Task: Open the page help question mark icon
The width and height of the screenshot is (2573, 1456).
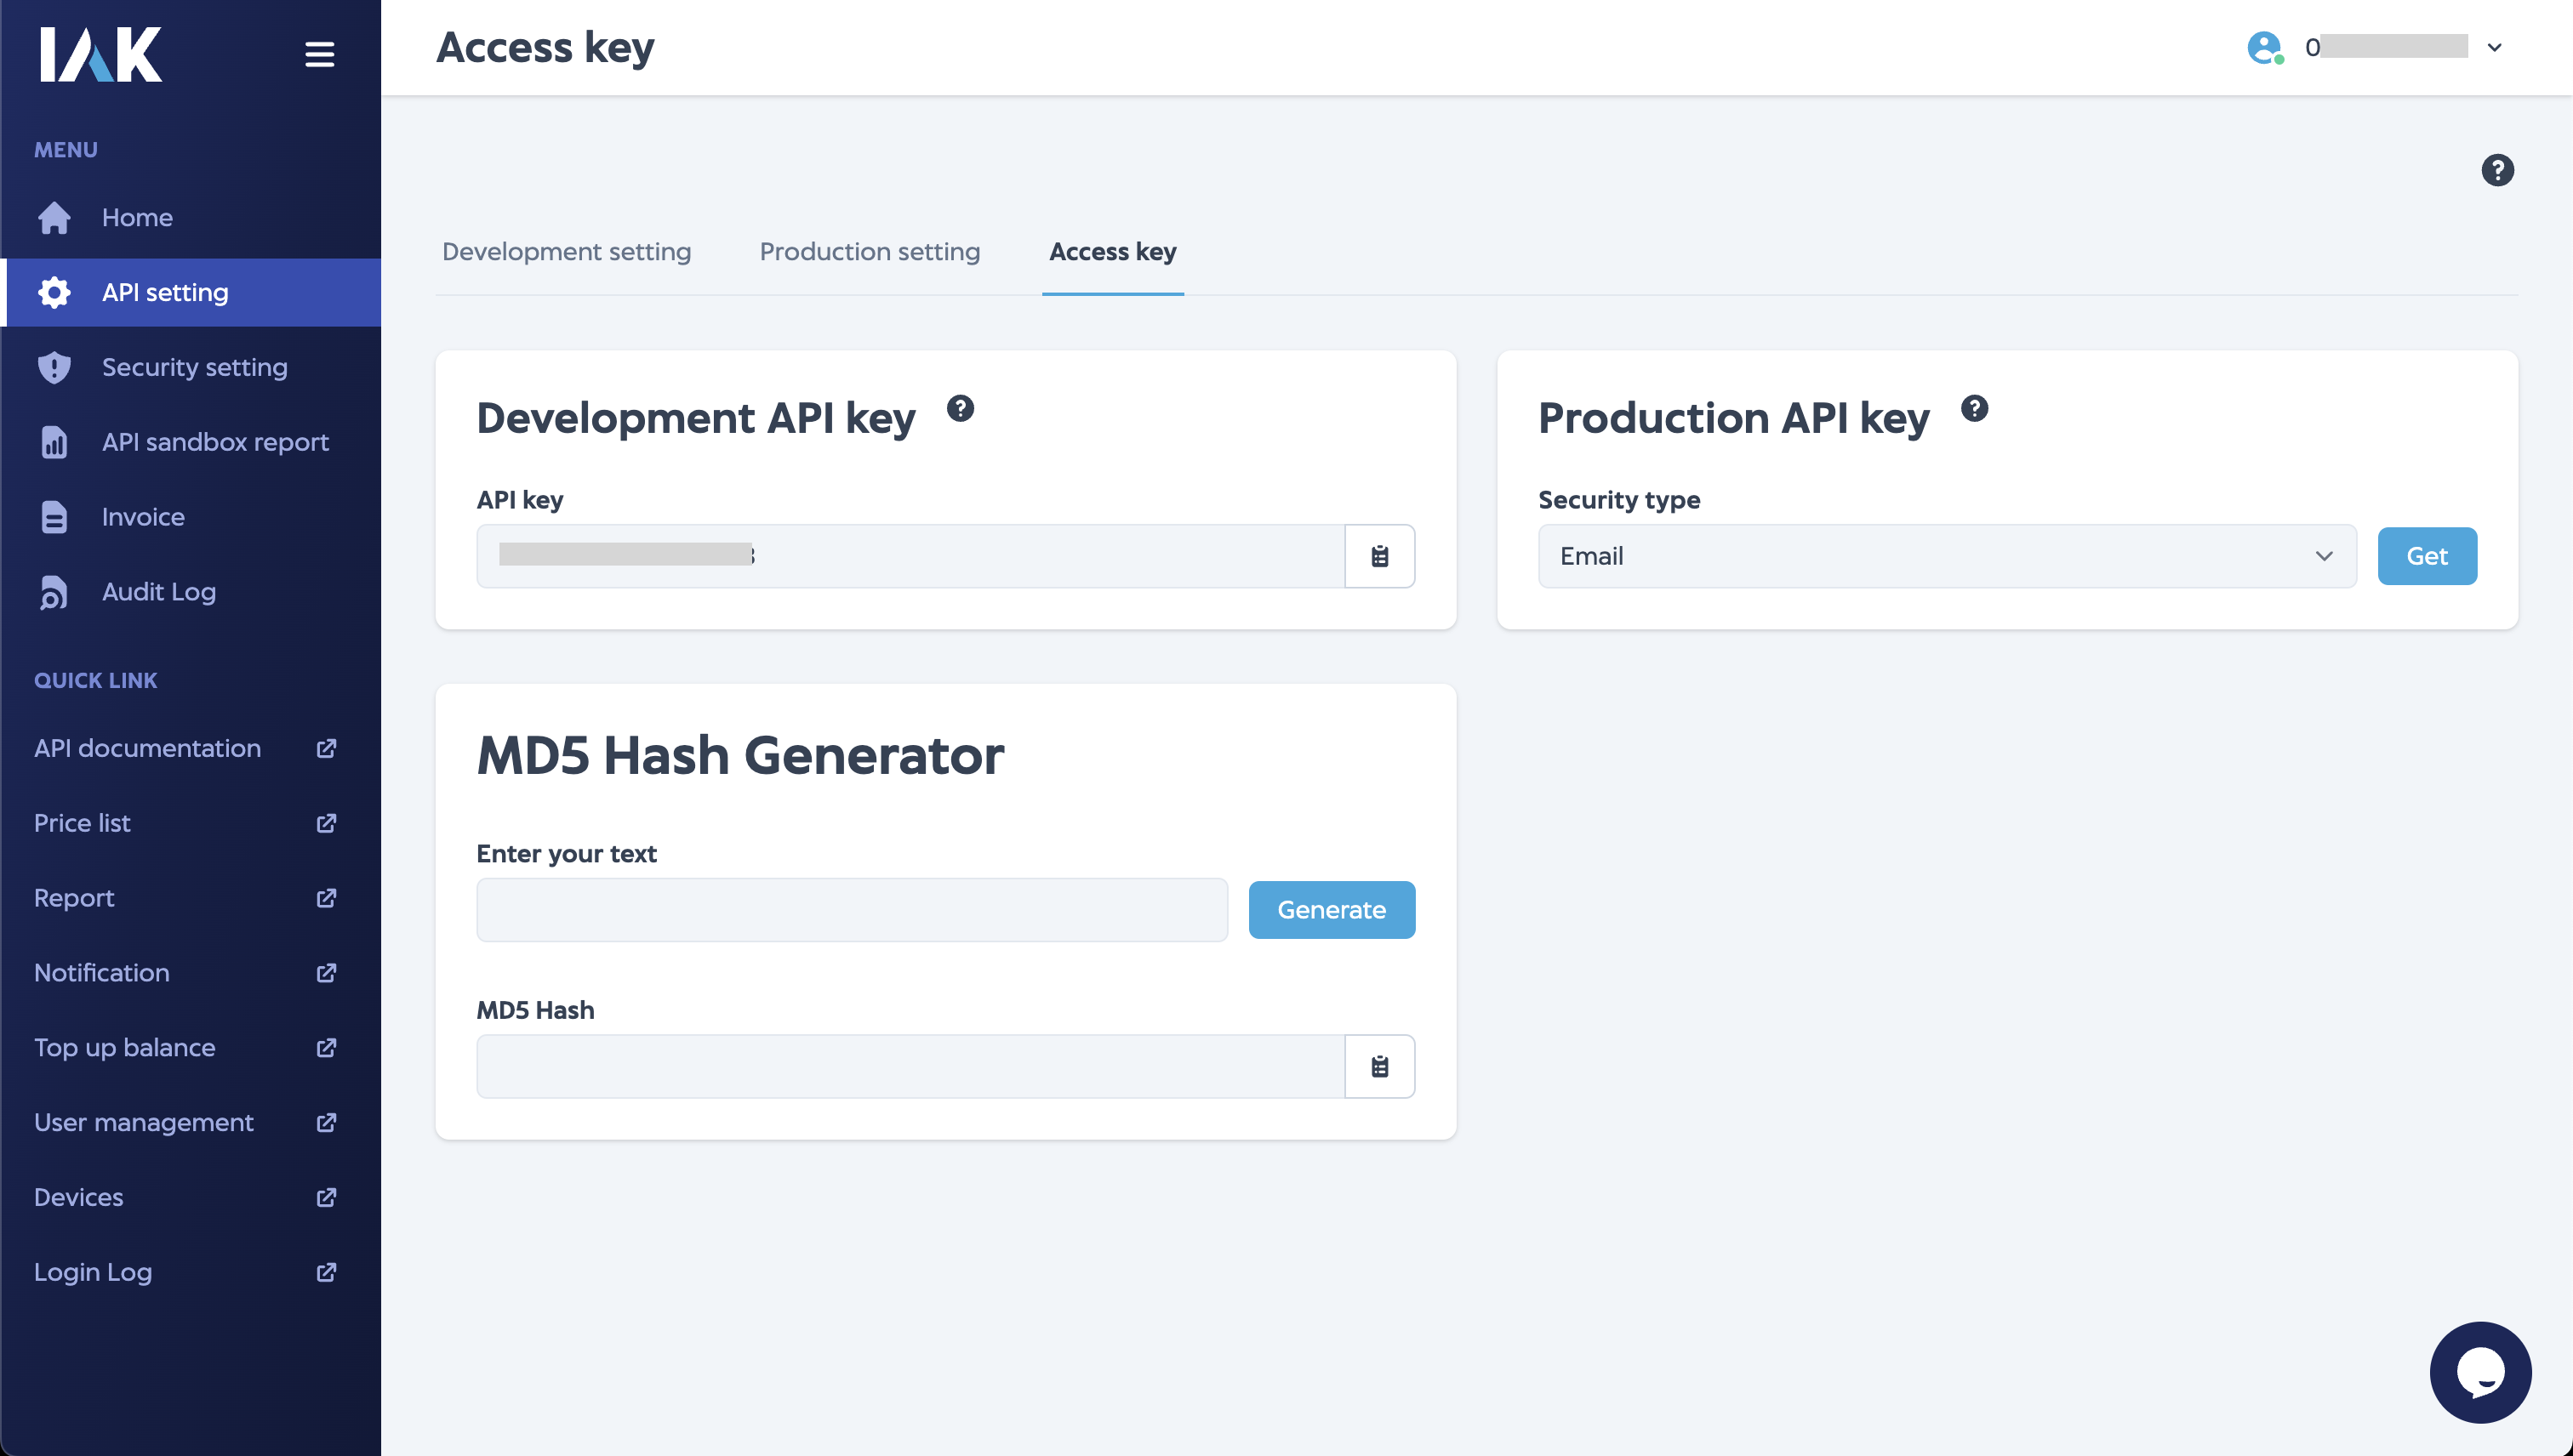Action: point(2497,170)
